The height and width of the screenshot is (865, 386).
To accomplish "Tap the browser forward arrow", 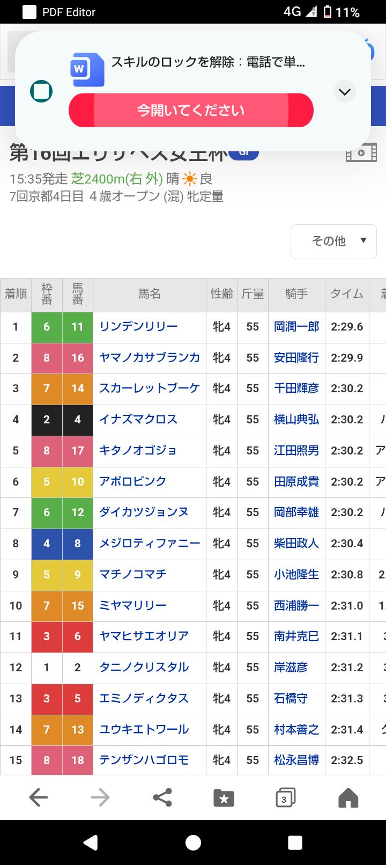I will pos(100,797).
